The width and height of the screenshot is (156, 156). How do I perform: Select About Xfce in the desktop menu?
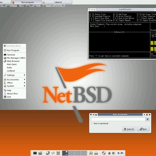[14, 94]
